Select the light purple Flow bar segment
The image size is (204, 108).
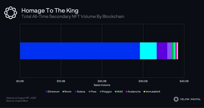coord(169,51)
